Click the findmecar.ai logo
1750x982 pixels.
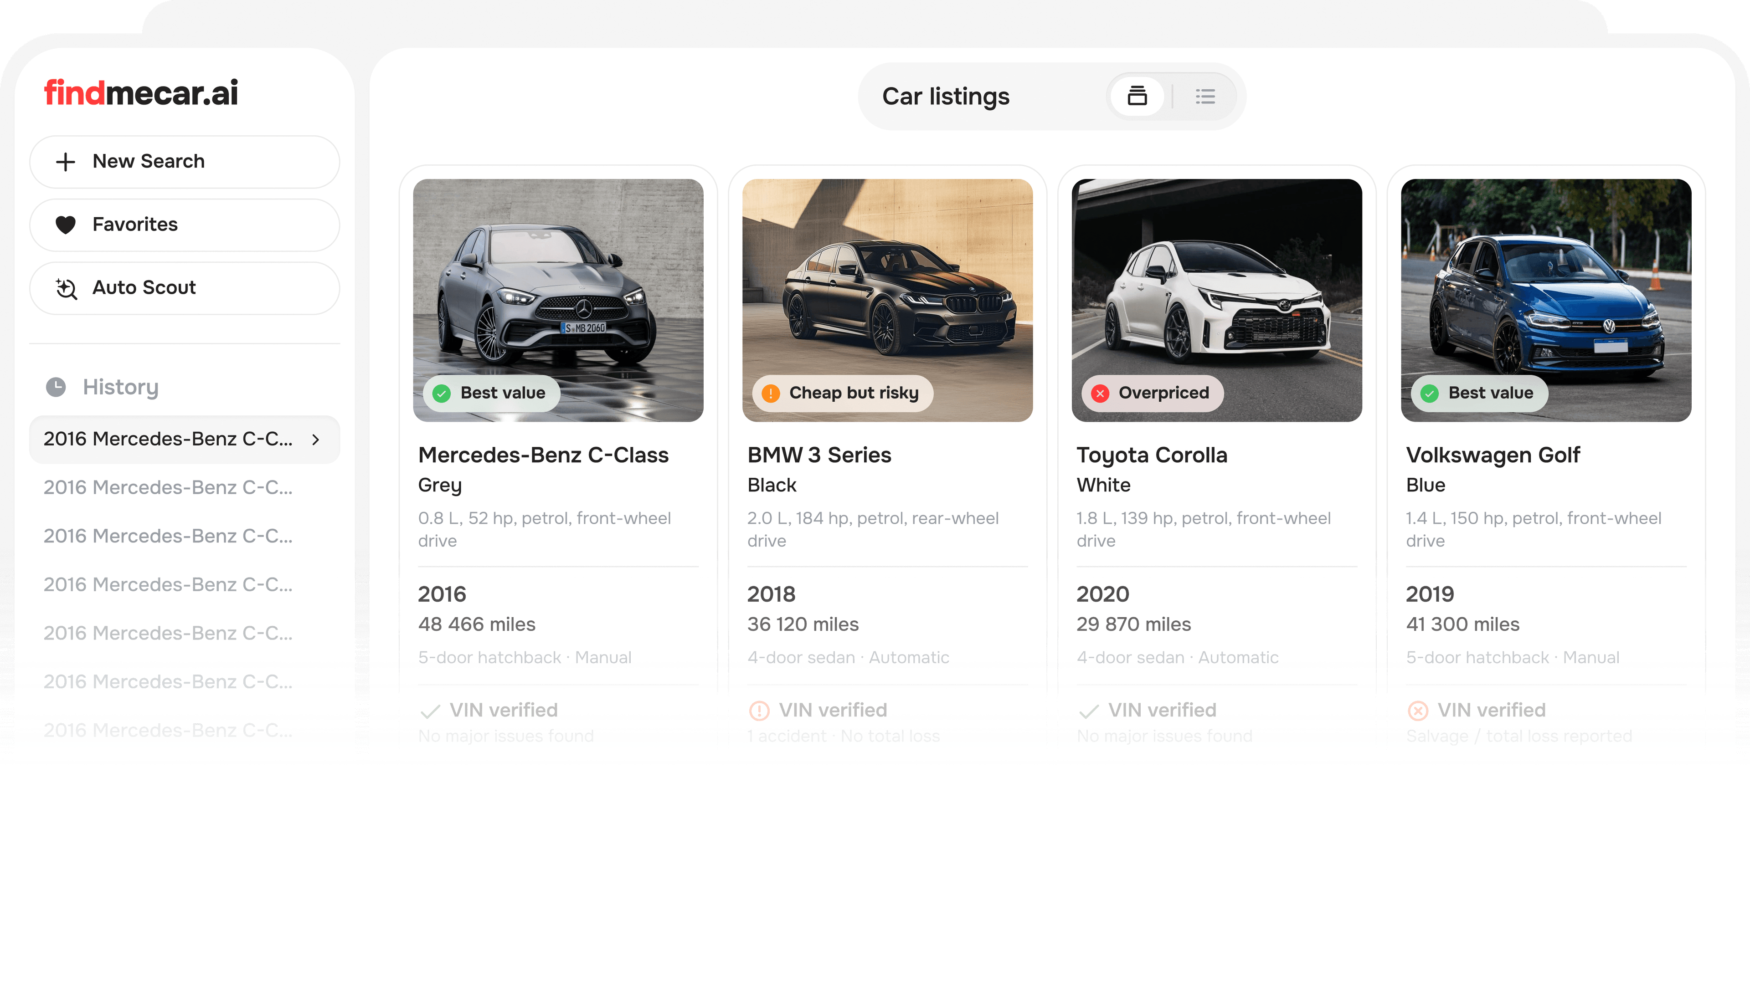[141, 92]
